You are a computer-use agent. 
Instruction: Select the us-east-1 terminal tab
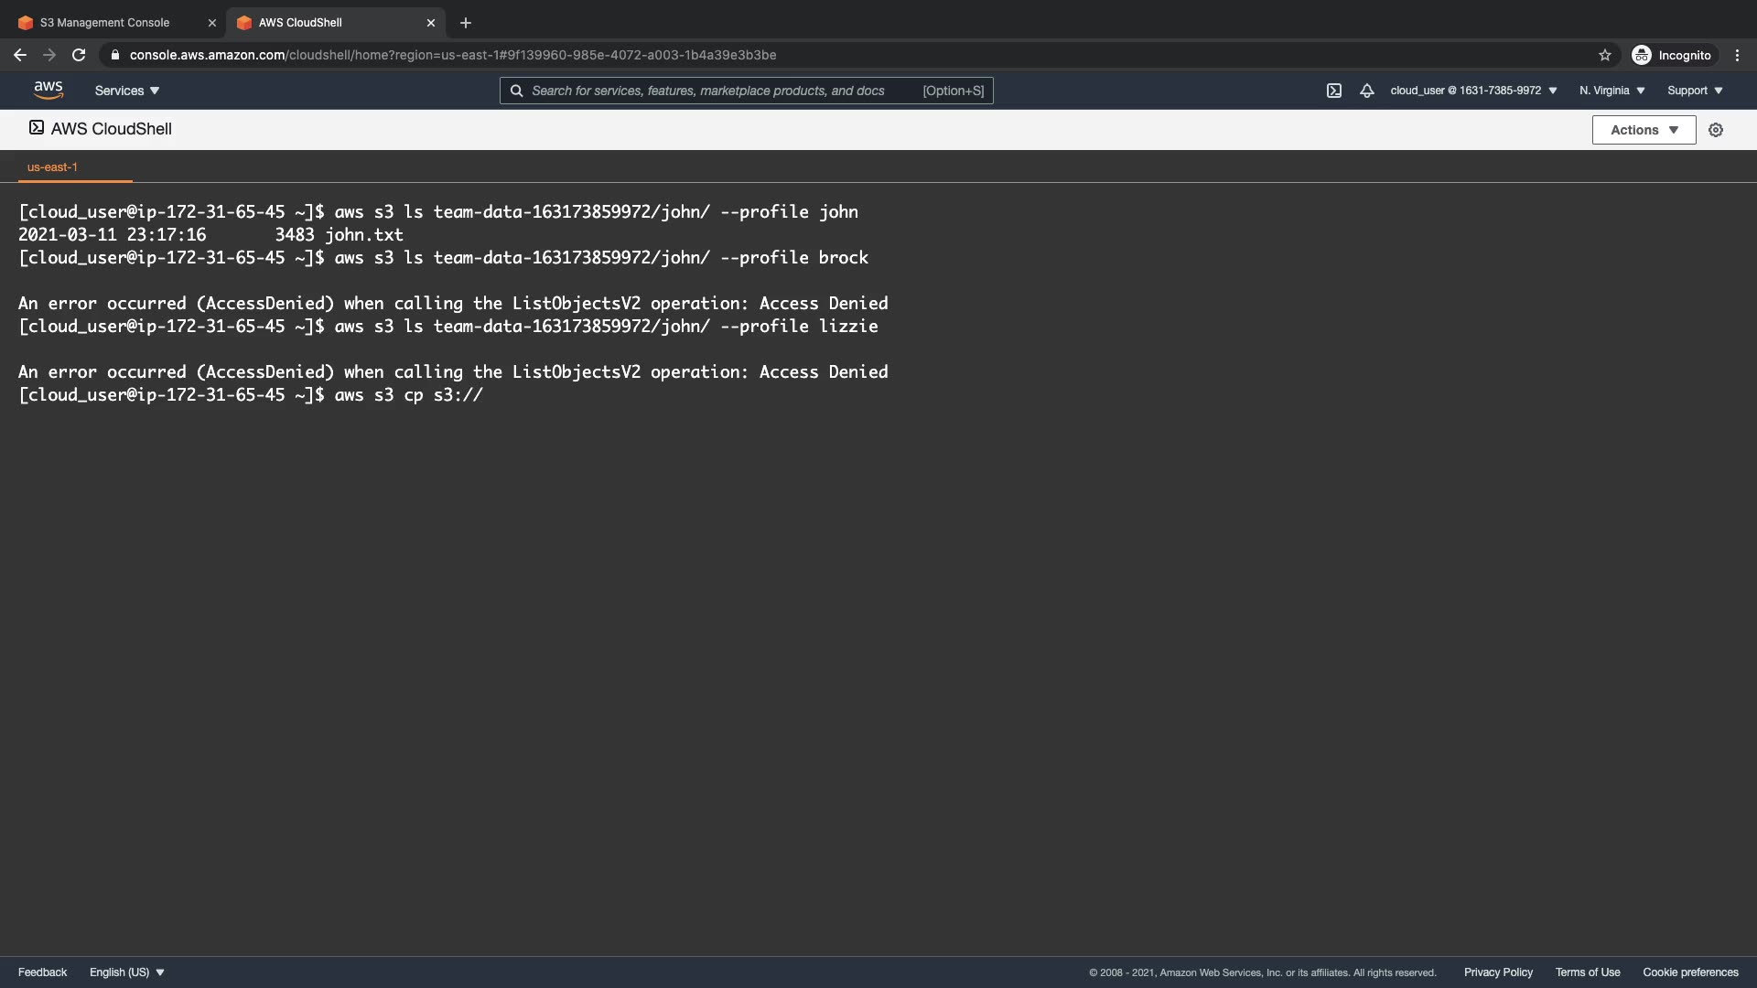(52, 167)
